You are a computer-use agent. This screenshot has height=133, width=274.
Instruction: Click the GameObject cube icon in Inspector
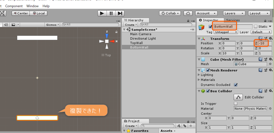pyautogui.click(x=201, y=27)
